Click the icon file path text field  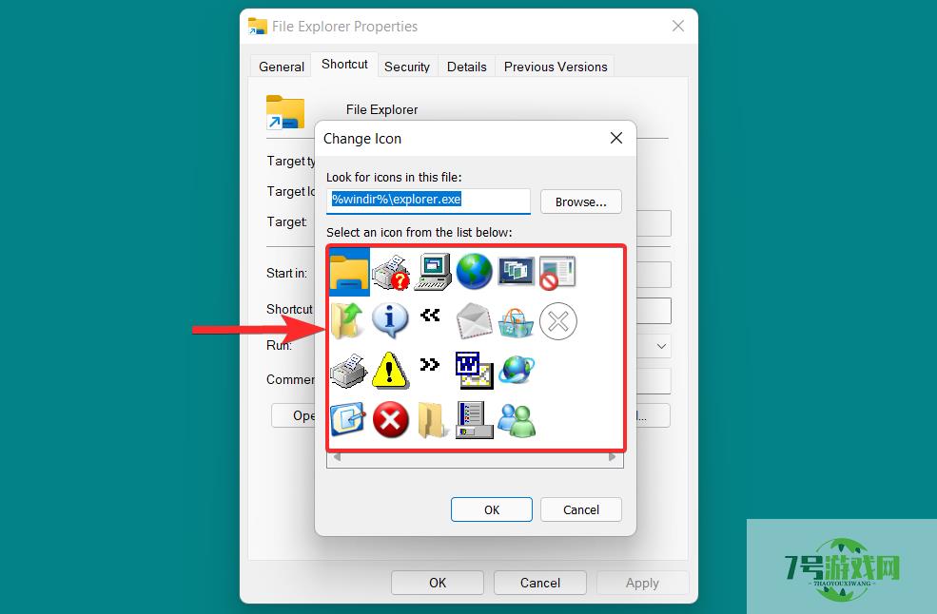[x=428, y=201]
